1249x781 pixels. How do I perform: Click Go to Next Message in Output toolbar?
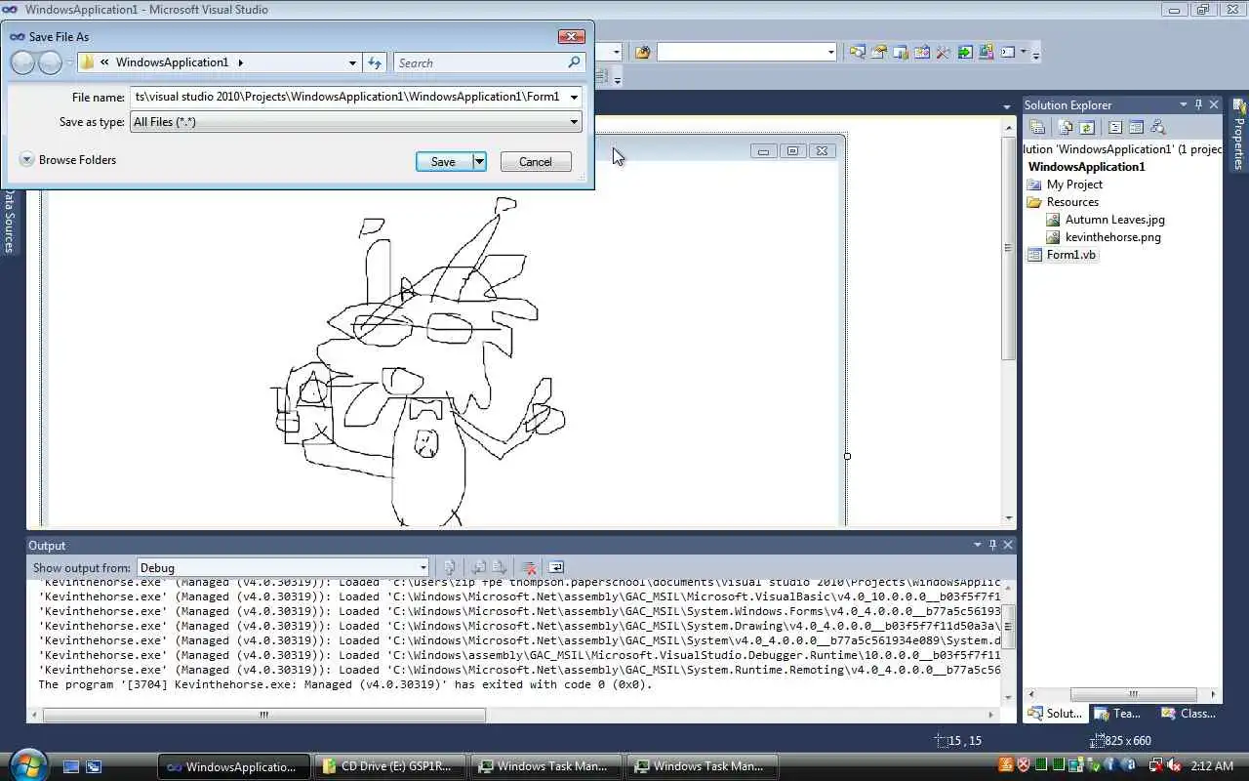[500, 567]
